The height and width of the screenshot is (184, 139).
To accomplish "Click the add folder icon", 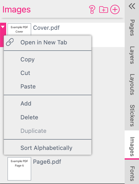I will tap(104, 9).
